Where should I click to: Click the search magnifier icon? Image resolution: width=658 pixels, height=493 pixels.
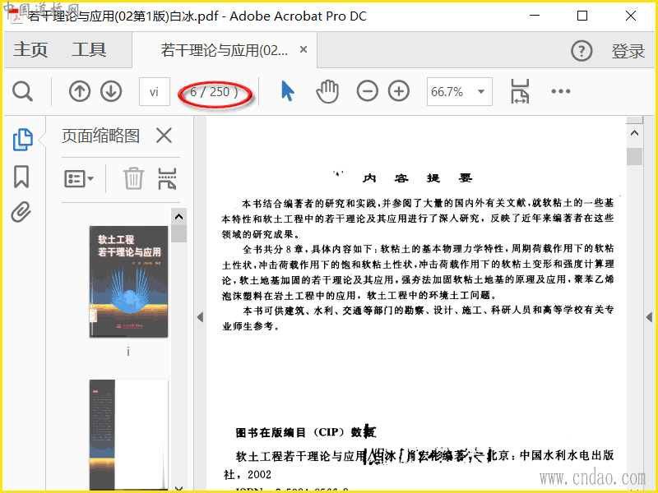(22, 91)
